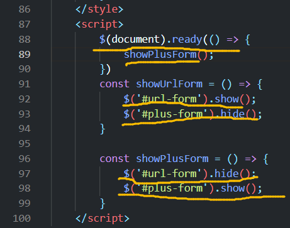Click the arrow => on line 88

pyautogui.click(x=233, y=40)
